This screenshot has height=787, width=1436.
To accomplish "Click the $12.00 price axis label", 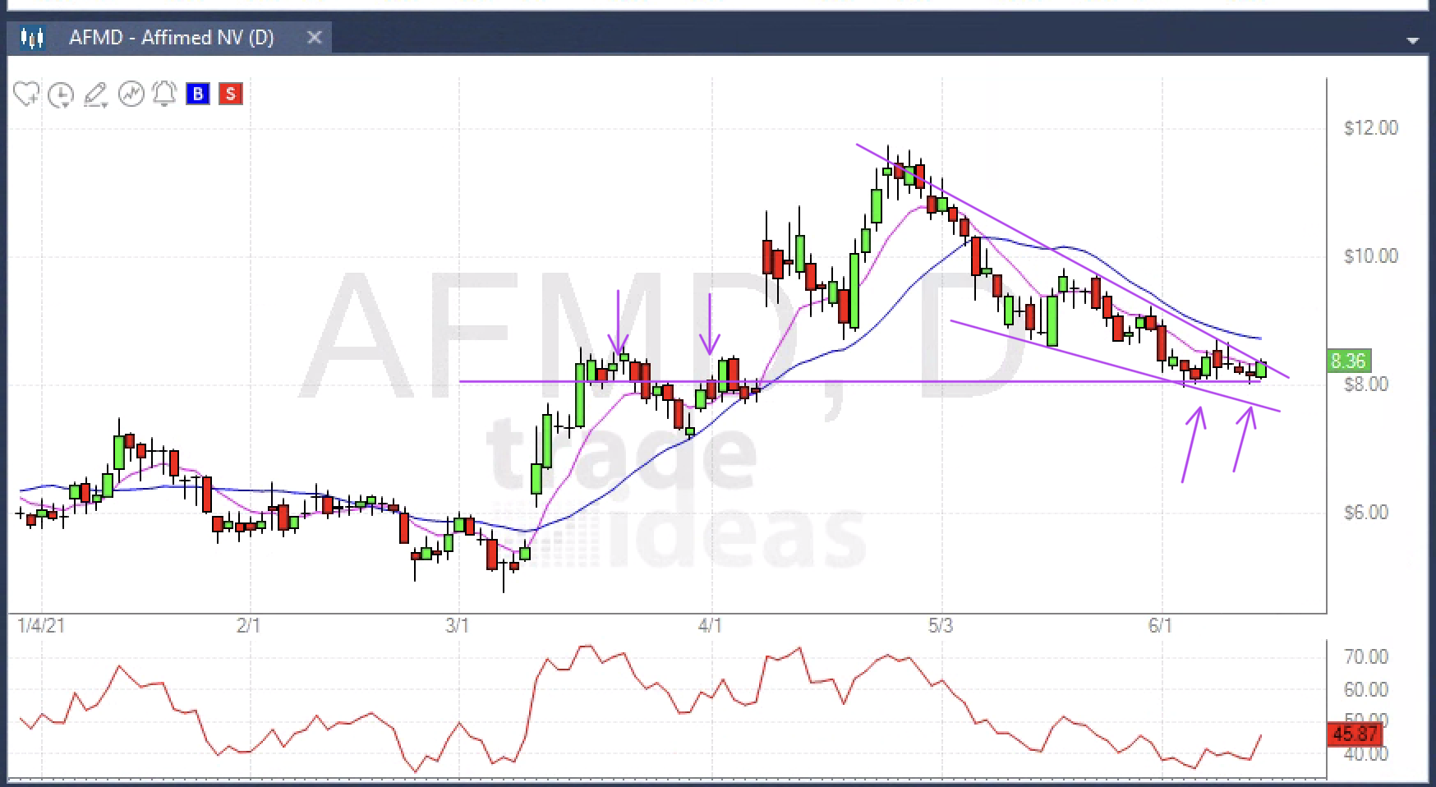I will (1370, 128).
